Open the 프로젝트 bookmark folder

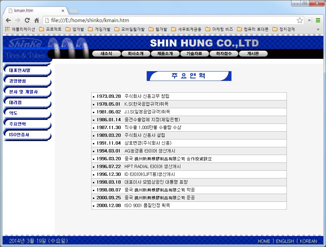point(50,29)
